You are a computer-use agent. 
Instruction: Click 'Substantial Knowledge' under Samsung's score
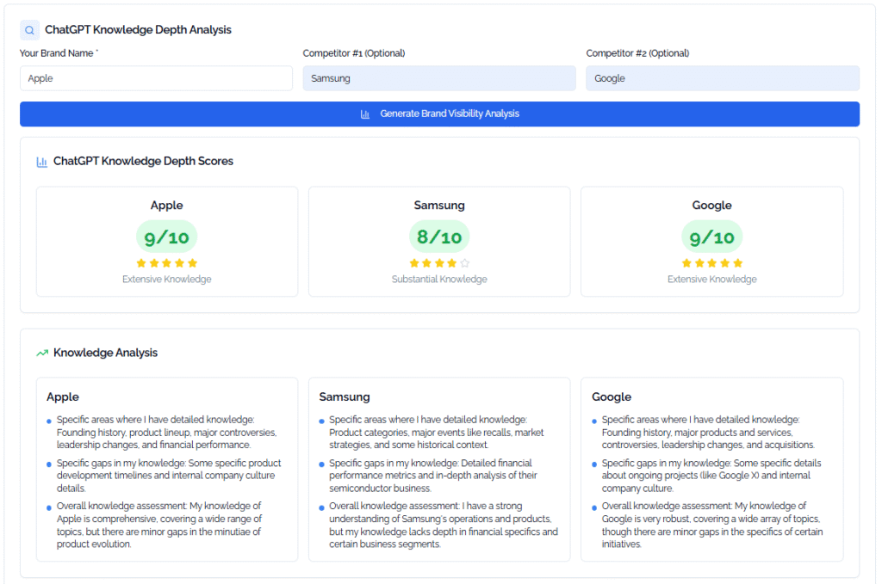coord(439,280)
